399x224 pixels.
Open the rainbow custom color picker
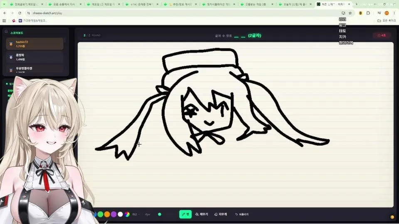pos(127,214)
